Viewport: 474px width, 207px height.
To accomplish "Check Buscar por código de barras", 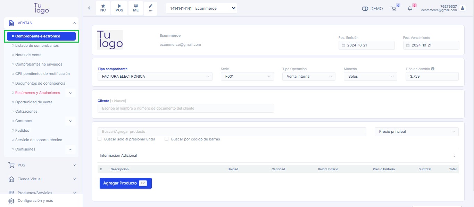I will tap(166, 139).
